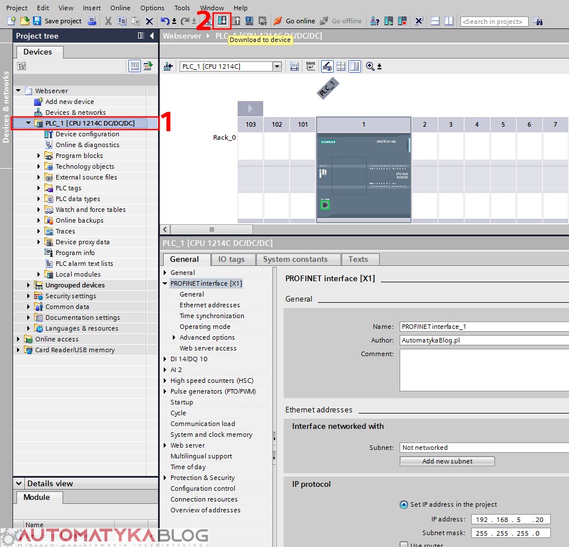The width and height of the screenshot is (569, 547).
Task: Click the Upload from device icon
Action: click(236, 21)
